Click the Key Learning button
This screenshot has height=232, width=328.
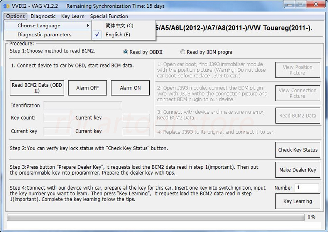pyautogui.click(x=298, y=201)
